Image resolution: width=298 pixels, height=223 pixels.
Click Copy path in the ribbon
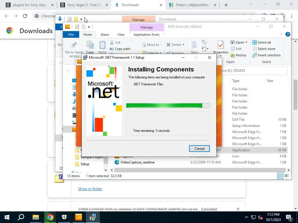tap(120, 49)
